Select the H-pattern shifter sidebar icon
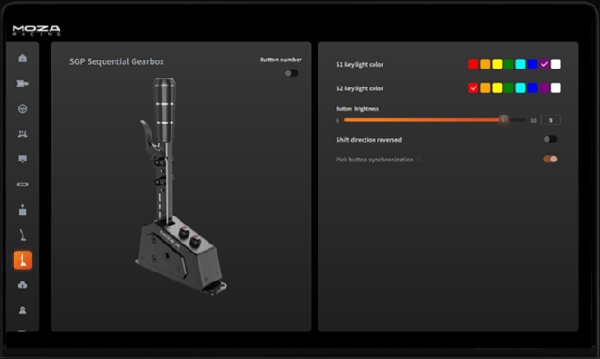600x359 pixels. click(x=23, y=209)
